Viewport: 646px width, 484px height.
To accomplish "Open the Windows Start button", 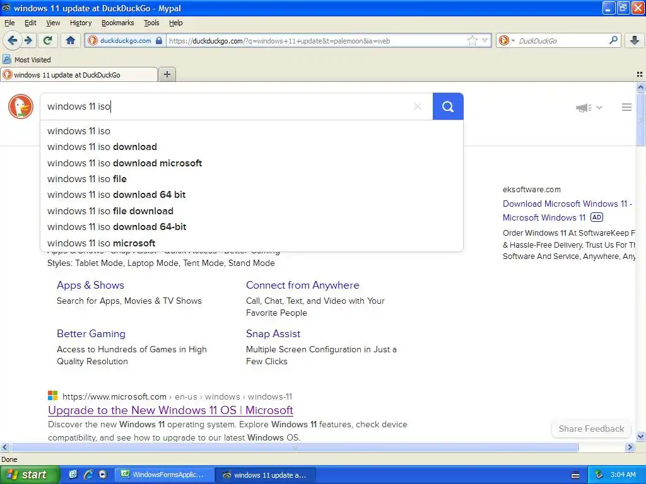I will (30, 475).
